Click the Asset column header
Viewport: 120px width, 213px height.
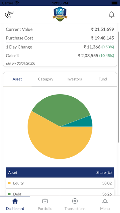13,173
